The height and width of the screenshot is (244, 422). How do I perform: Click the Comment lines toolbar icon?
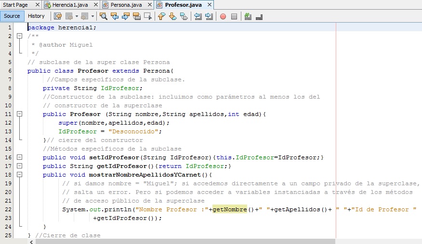coord(248,16)
